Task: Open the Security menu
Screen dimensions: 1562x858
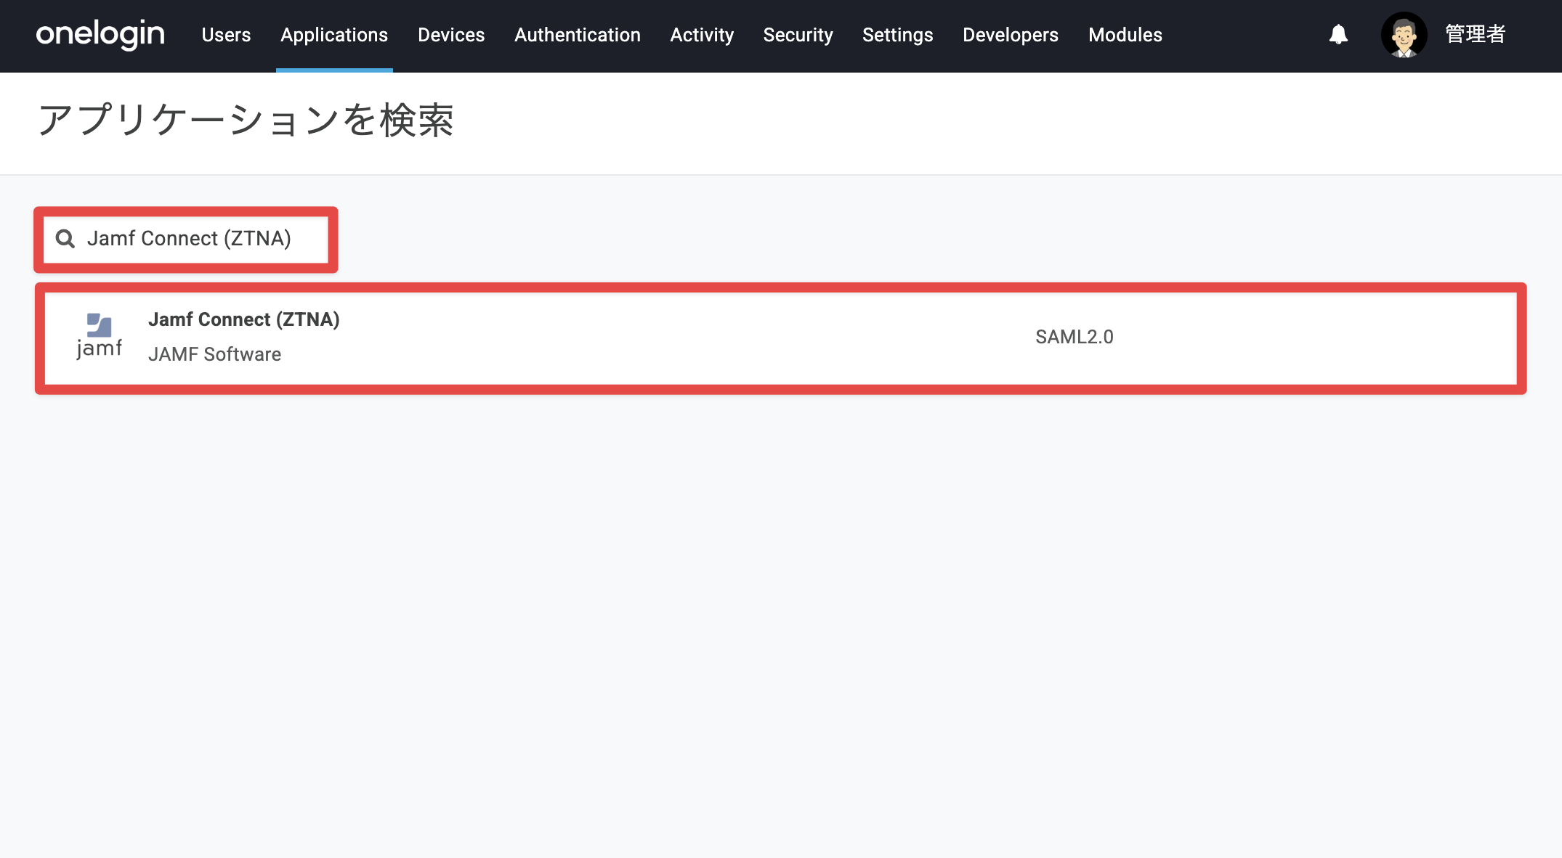Action: coord(798,35)
